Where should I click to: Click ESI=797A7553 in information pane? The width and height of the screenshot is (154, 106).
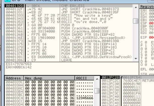click(19, 64)
